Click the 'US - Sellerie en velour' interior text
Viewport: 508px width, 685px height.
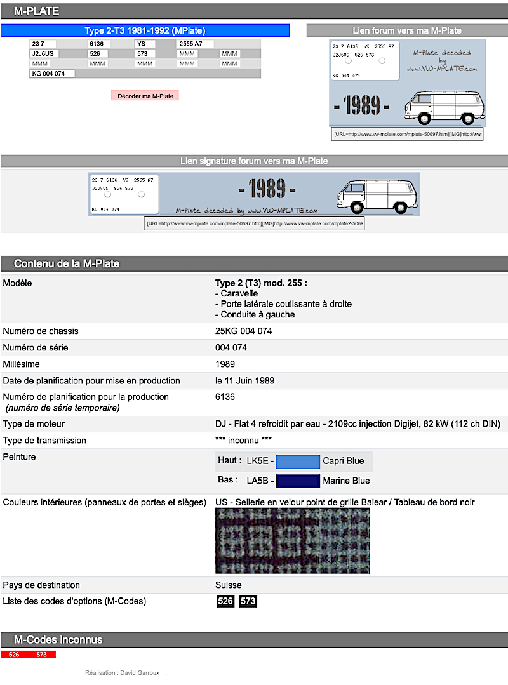[x=345, y=502]
